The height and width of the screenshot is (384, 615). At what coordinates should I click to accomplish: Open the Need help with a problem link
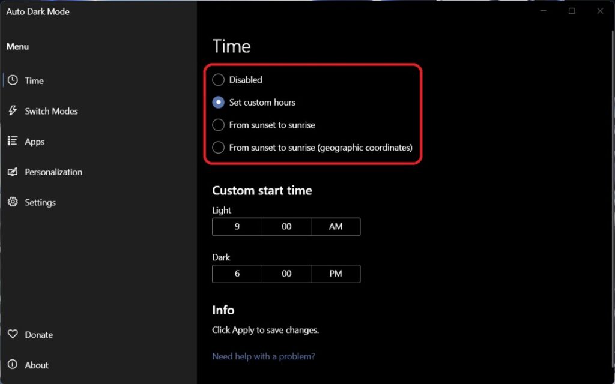coord(264,356)
